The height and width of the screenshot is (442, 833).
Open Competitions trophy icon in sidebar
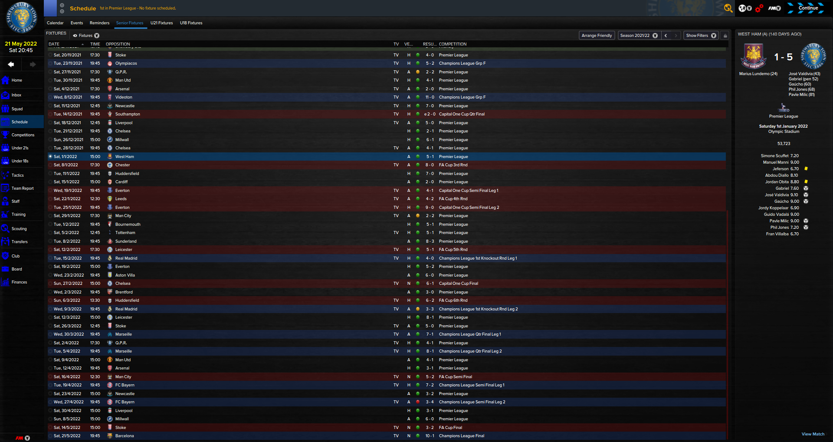pyautogui.click(x=5, y=135)
